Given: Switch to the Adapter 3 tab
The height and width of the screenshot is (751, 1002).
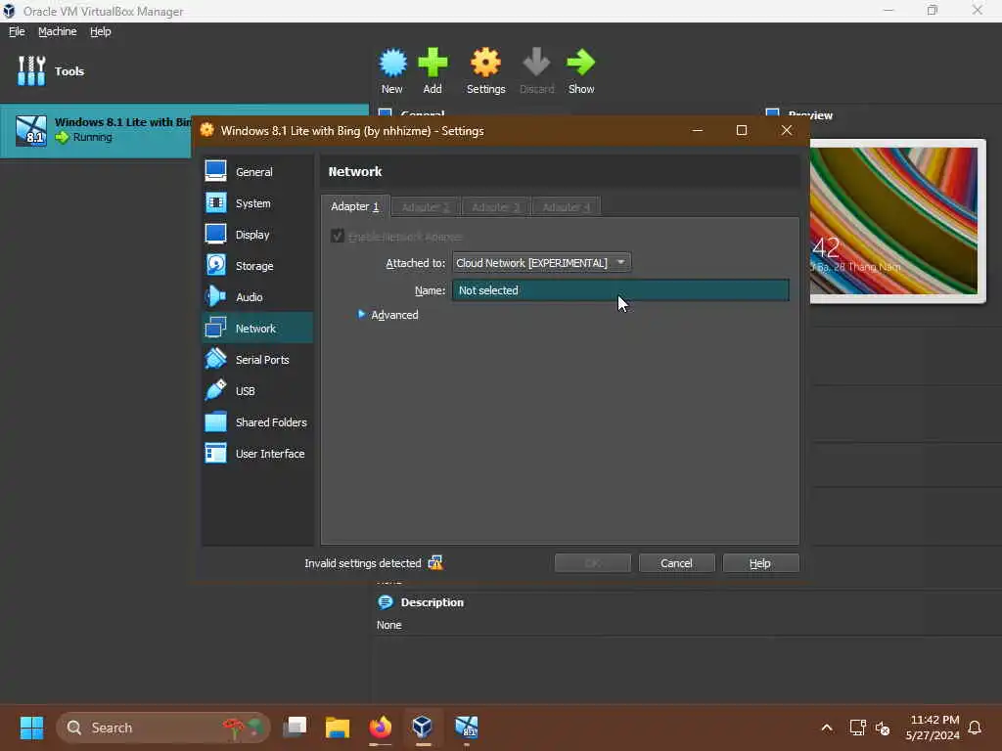Looking at the screenshot, I should (496, 207).
